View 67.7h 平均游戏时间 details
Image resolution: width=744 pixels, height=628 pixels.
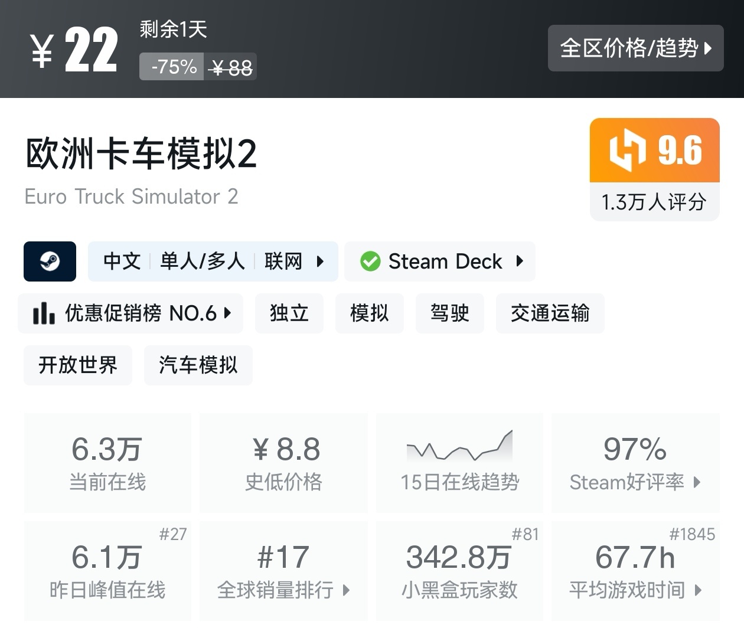tap(635, 571)
